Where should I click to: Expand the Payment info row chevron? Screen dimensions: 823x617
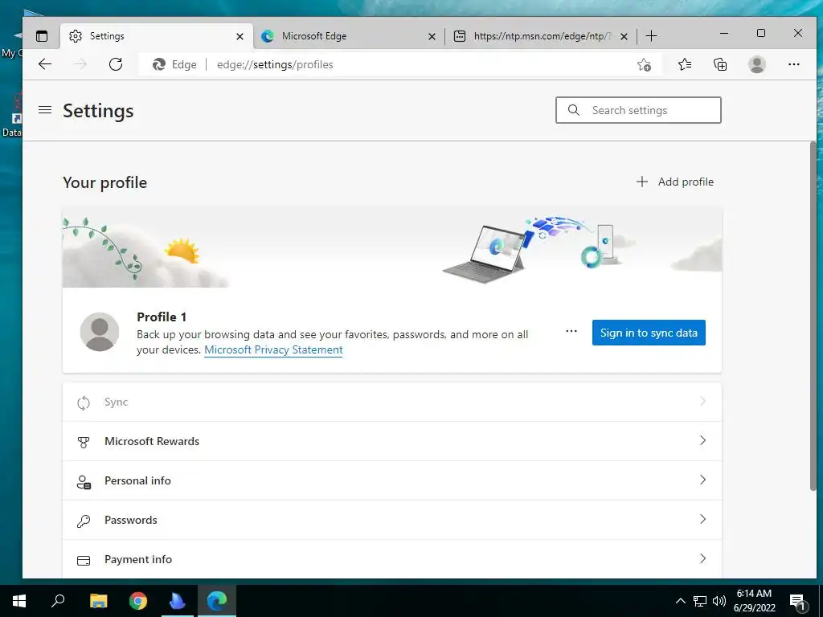coord(702,559)
